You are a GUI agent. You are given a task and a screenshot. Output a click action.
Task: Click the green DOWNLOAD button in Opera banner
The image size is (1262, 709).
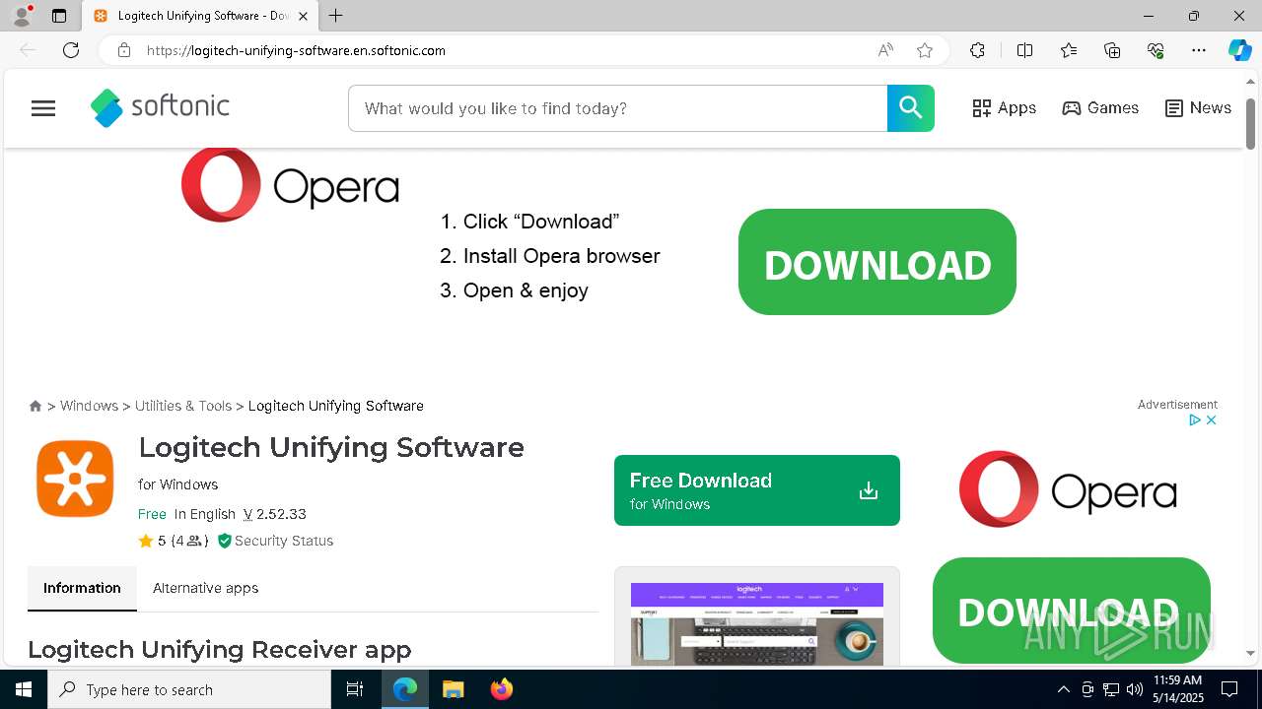click(877, 262)
